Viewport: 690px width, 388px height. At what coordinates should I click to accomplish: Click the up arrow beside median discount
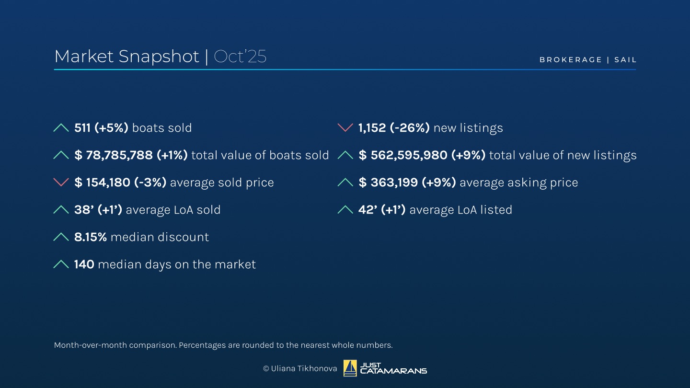pyautogui.click(x=61, y=237)
